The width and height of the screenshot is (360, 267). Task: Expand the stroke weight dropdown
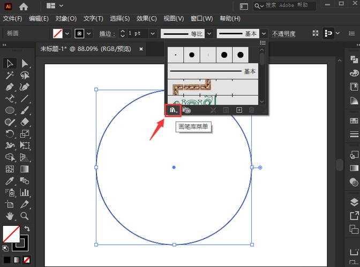click(x=153, y=33)
